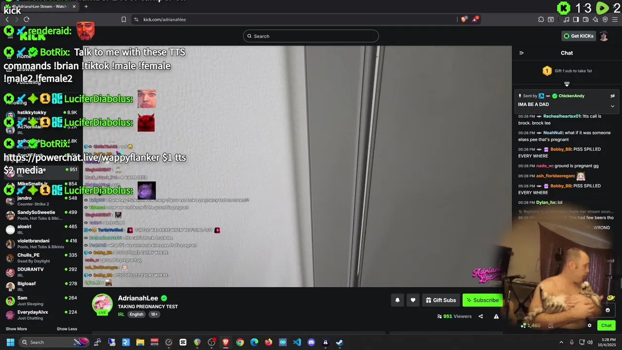The width and height of the screenshot is (622, 350).
Task: Open chat settings gear icon
Action: coord(589,326)
